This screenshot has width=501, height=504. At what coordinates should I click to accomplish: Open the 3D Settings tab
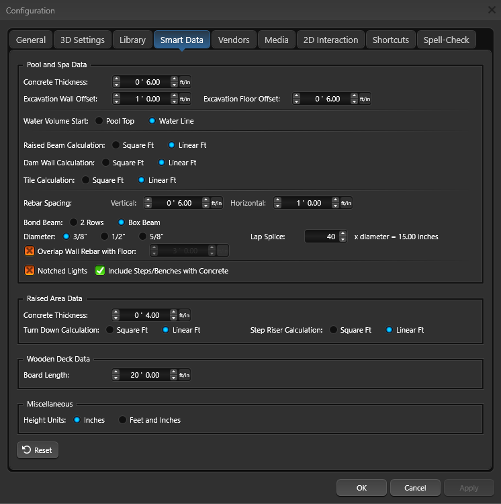click(79, 40)
